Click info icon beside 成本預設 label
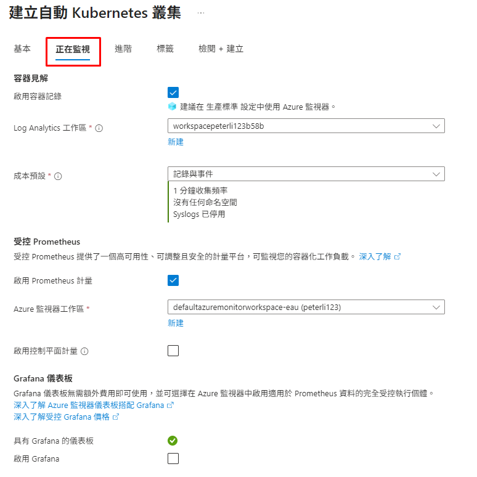 (58, 176)
